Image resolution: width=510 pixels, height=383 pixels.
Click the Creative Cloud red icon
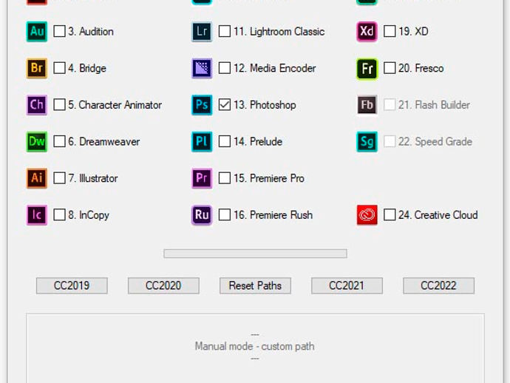(367, 214)
